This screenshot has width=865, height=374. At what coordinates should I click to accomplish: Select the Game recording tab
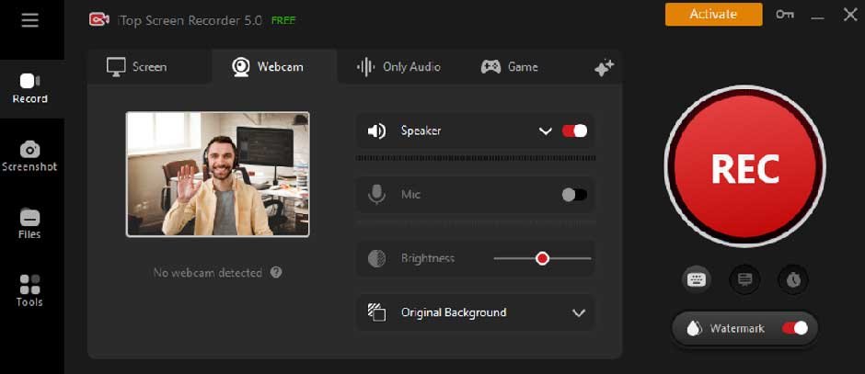[510, 67]
